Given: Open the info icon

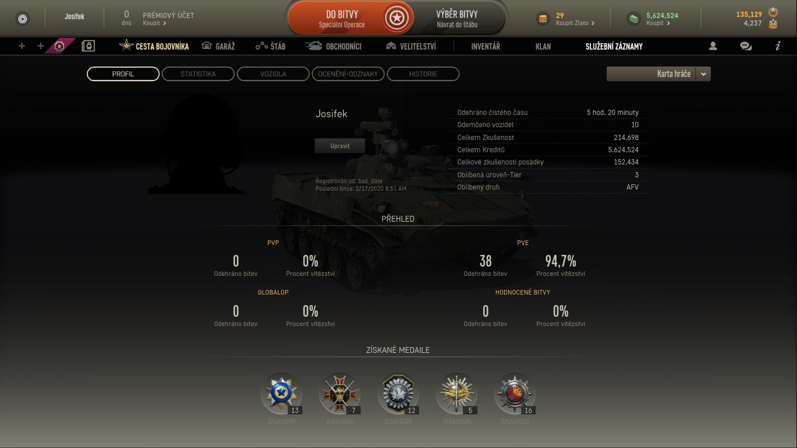Looking at the screenshot, I should pos(778,46).
